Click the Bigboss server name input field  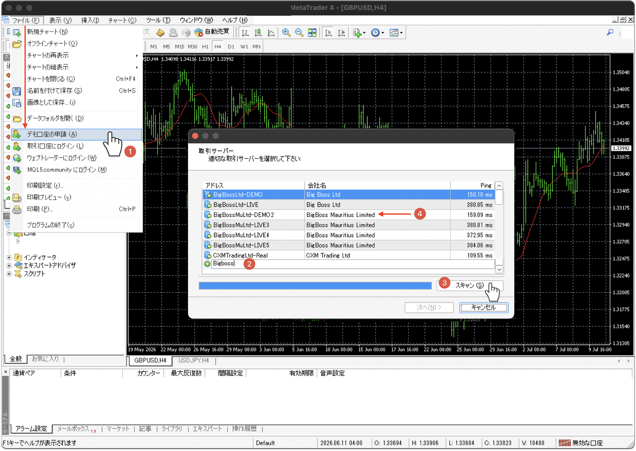pos(353,264)
